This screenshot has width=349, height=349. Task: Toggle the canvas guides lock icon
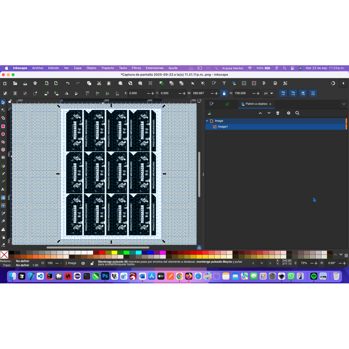click(x=10, y=101)
